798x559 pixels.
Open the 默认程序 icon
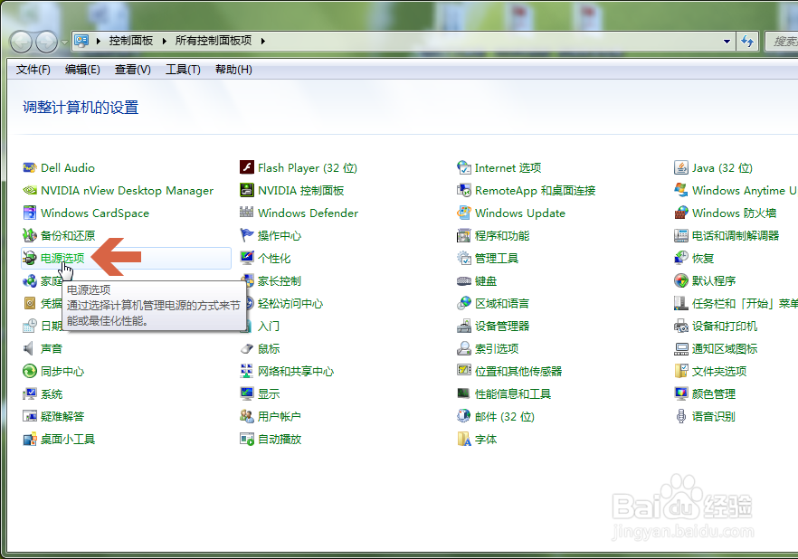click(681, 280)
